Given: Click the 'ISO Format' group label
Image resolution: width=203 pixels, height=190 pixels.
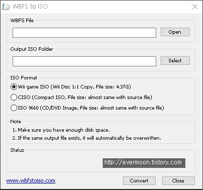Looking at the screenshot, I should tap(24, 78).
